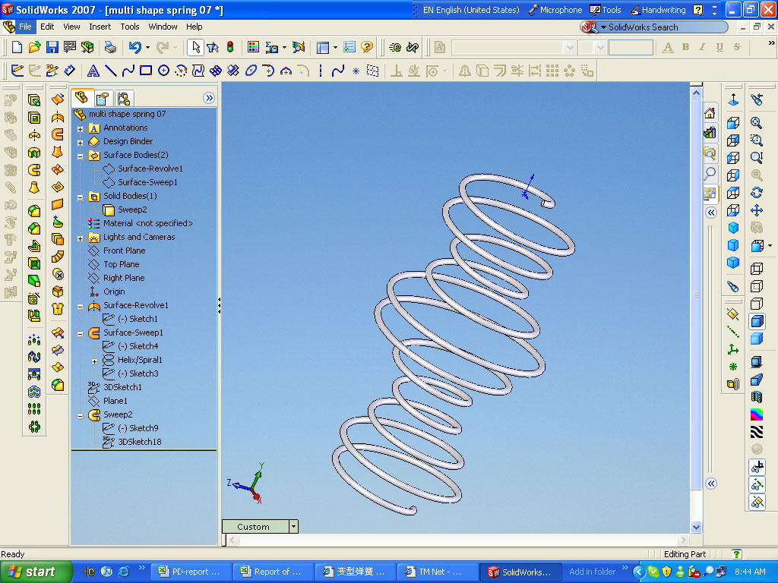Open the Window menu
The width and height of the screenshot is (778, 583).
point(163,26)
